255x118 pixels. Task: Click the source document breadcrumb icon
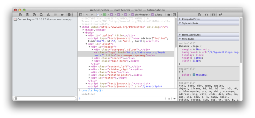[98, 15]
